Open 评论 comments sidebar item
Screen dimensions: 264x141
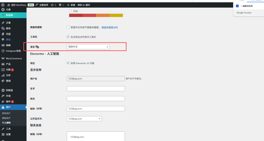click(x=13, y=40)
